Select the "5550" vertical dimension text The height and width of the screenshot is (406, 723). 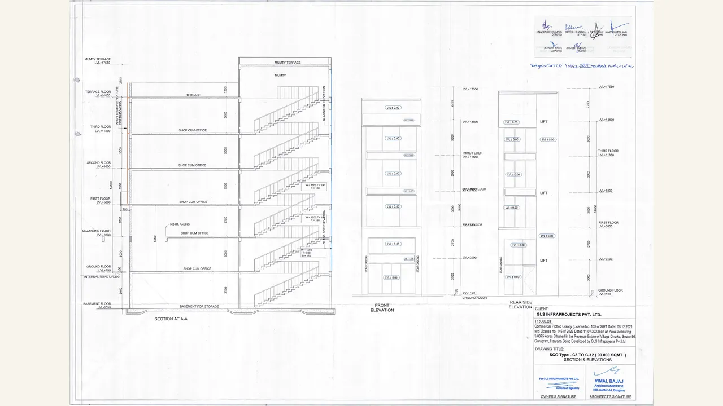coord(155,239)
